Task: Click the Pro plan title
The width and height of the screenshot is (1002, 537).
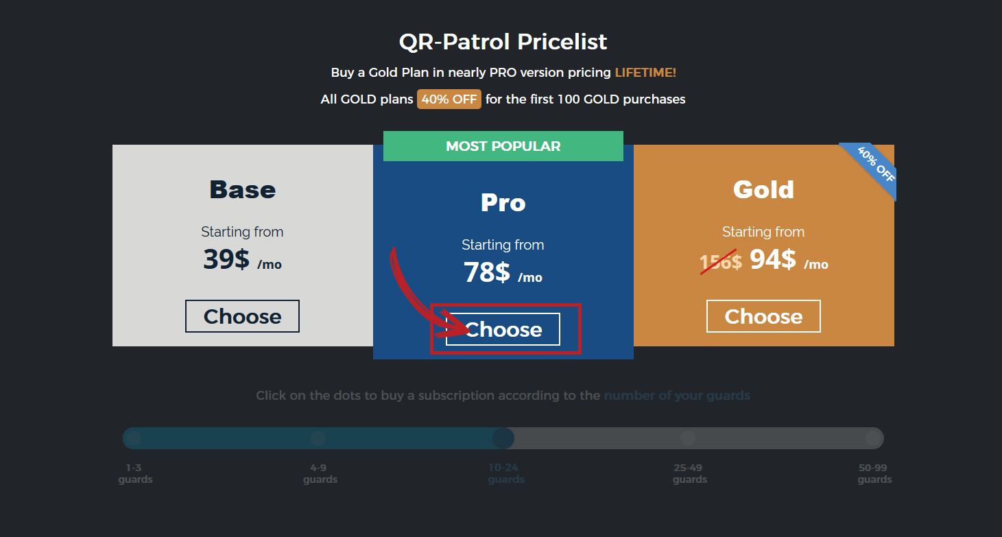Action: point(503,202)
